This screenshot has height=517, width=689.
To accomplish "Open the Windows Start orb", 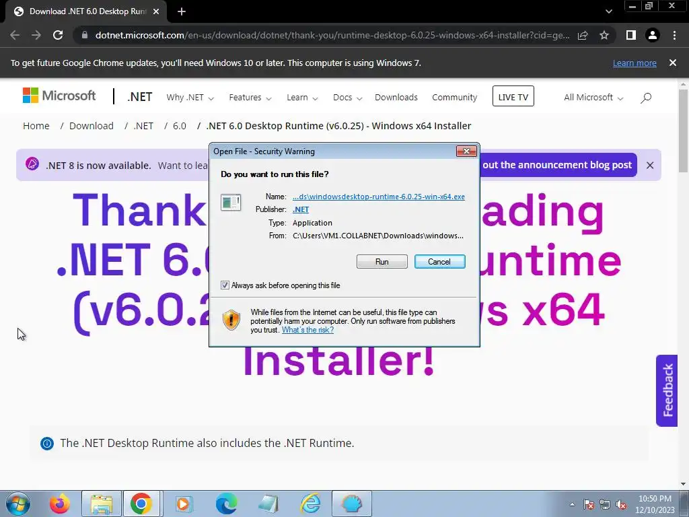I will point(18,504).
